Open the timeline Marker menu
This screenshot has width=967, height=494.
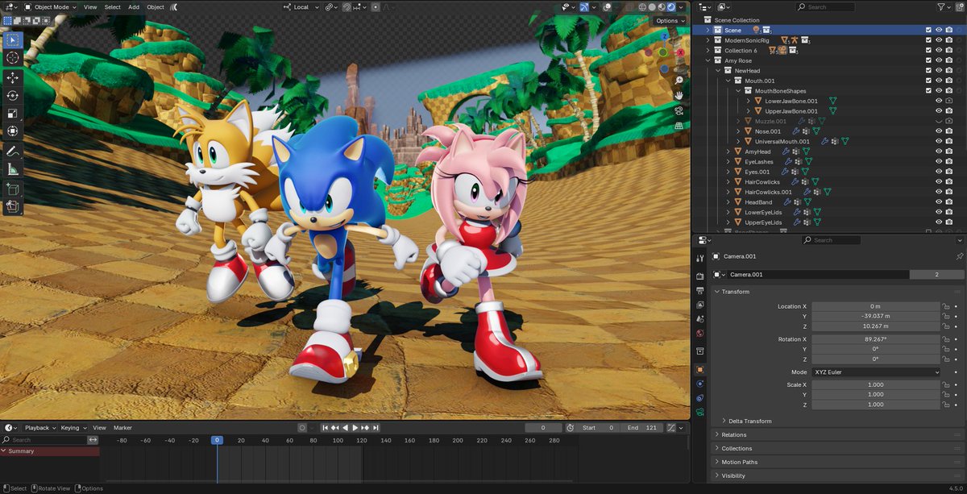[122, 428]
